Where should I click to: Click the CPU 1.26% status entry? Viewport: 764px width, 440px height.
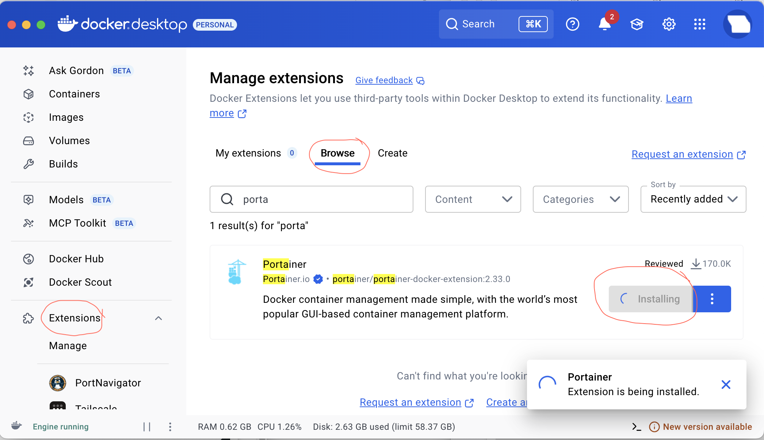pos(279,427)
